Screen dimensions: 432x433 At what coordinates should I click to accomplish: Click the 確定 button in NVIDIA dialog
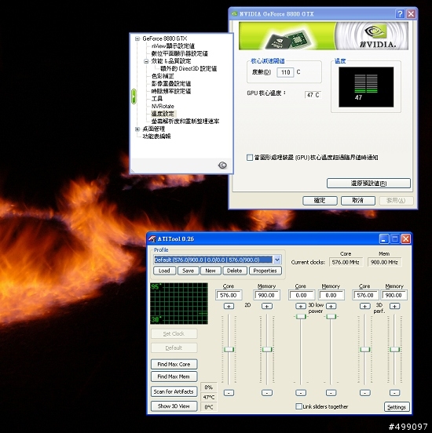pos(320,201)
